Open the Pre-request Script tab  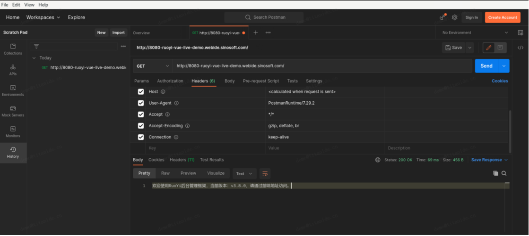click(260, 81)
